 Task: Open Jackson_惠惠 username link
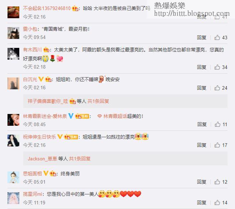[x=42, y=159]
